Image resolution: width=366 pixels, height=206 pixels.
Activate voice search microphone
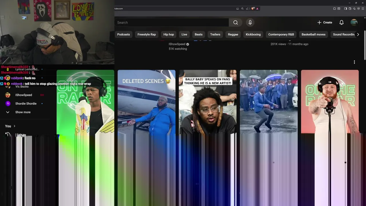click(x=250, y=22)
